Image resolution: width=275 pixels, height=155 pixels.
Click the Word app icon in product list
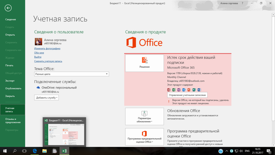(199, 90)
